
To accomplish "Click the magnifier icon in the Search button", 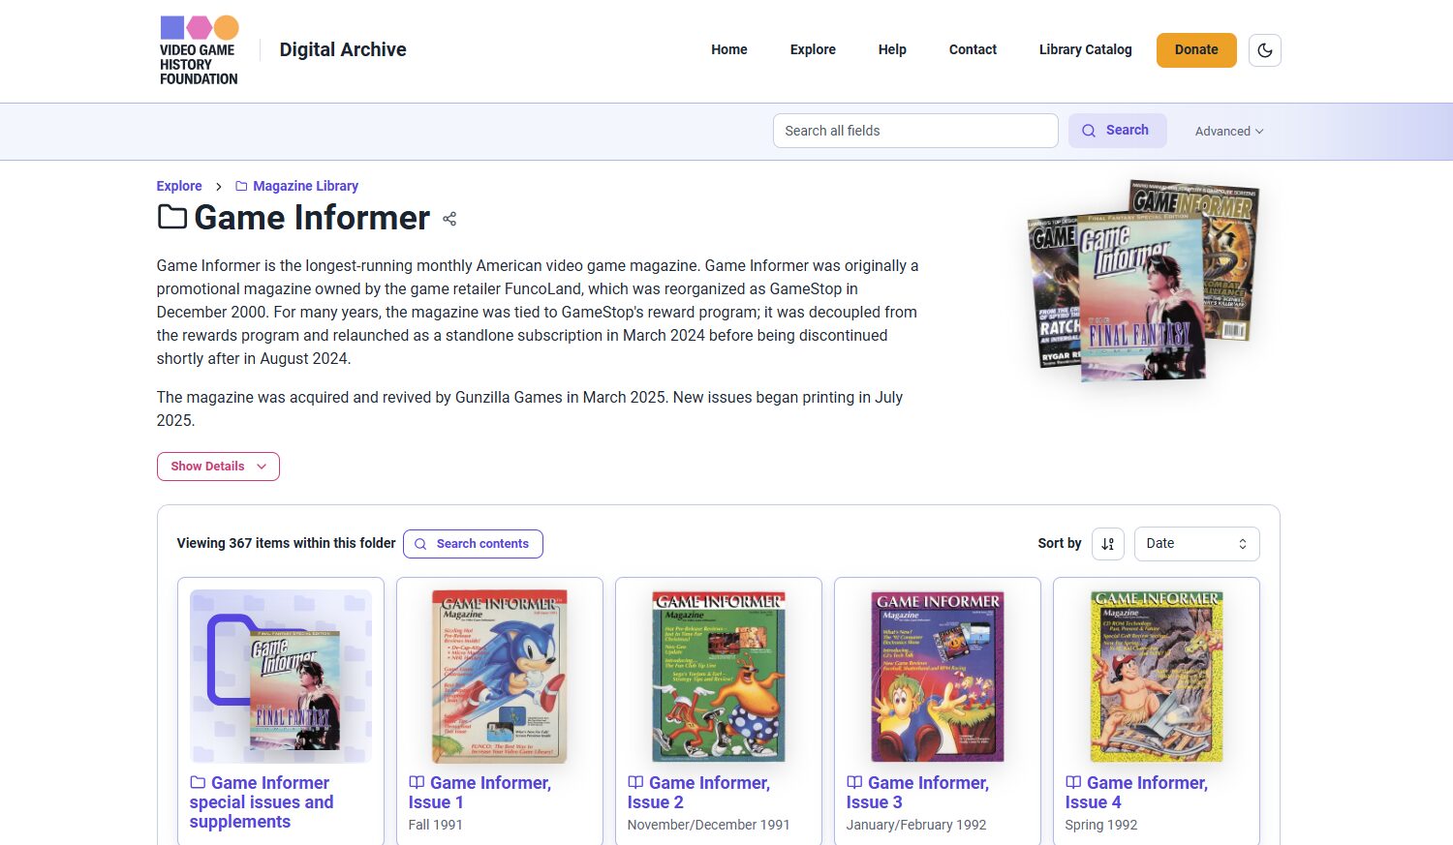I will click(x=1089, y=130).
